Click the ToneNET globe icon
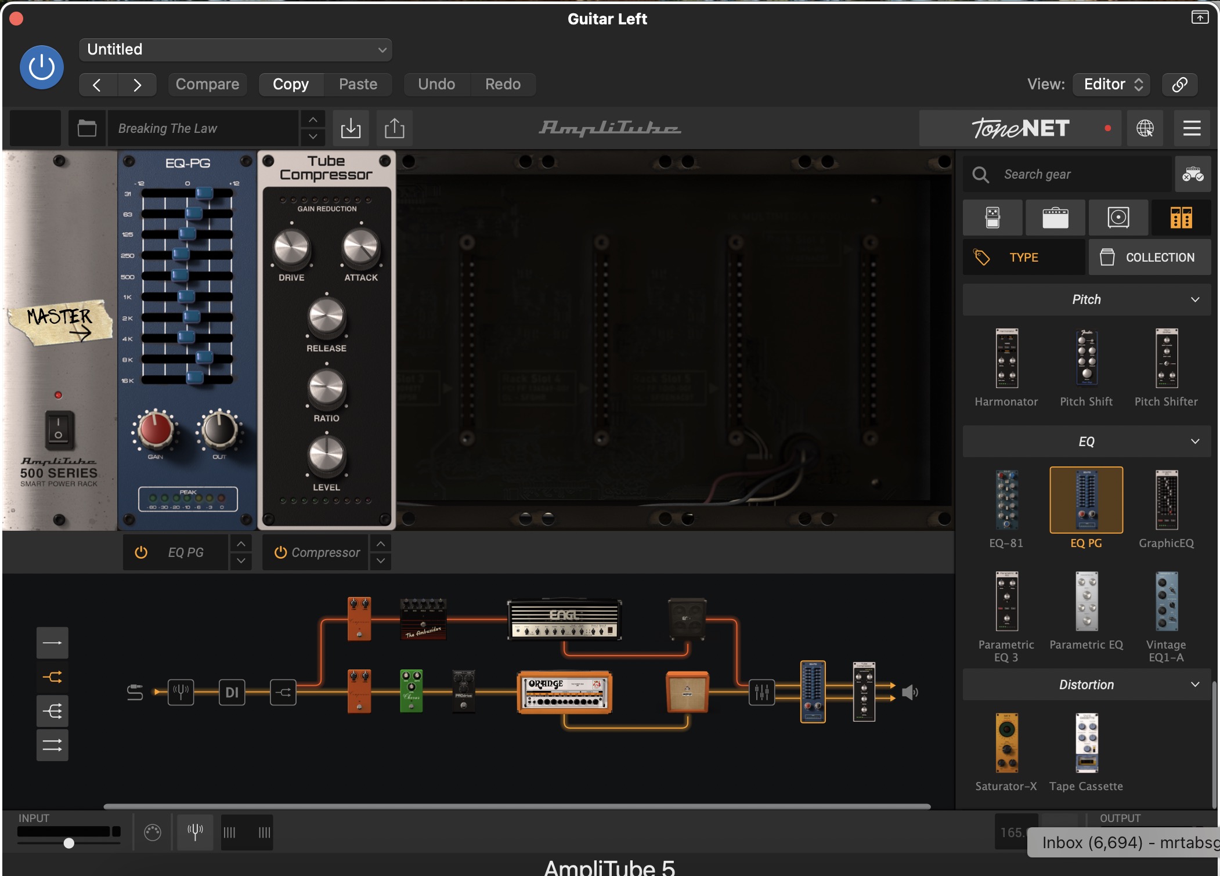The image size is (1220, 876). 1145,128
